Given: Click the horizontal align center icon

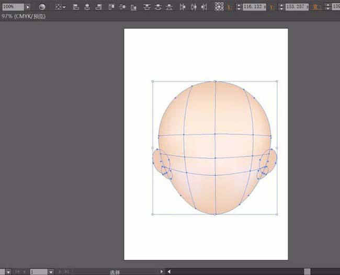Looking at the screenshot, I should [86, 7].
